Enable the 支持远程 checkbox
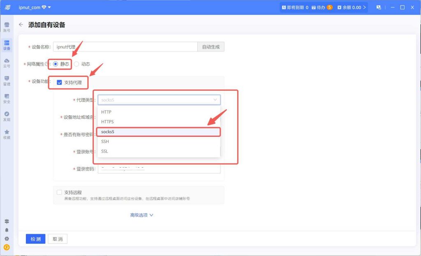 click(x=59, y=192)
